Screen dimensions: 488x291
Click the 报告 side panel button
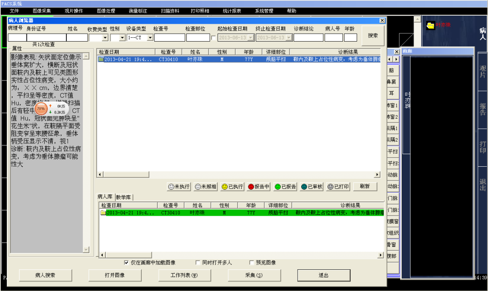[482, 110]
